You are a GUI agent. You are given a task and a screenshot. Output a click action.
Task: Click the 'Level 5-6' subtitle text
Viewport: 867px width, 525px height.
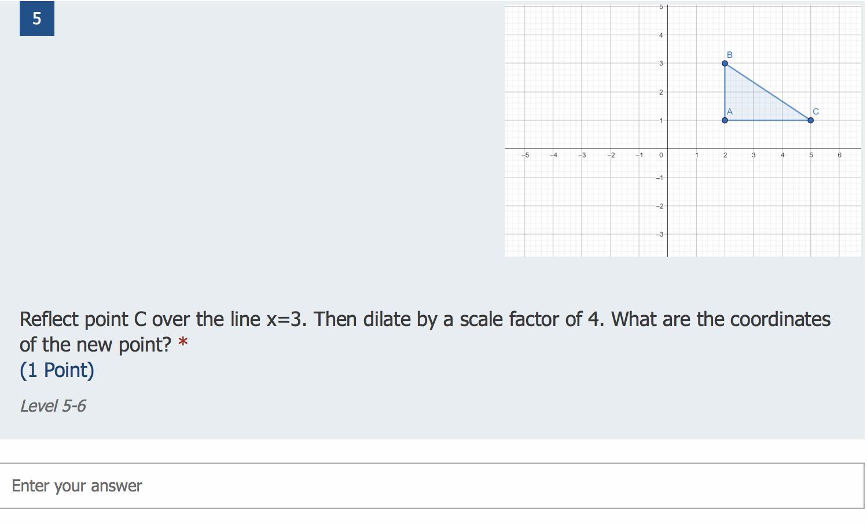pyautogui.click(x=53, y=406)
